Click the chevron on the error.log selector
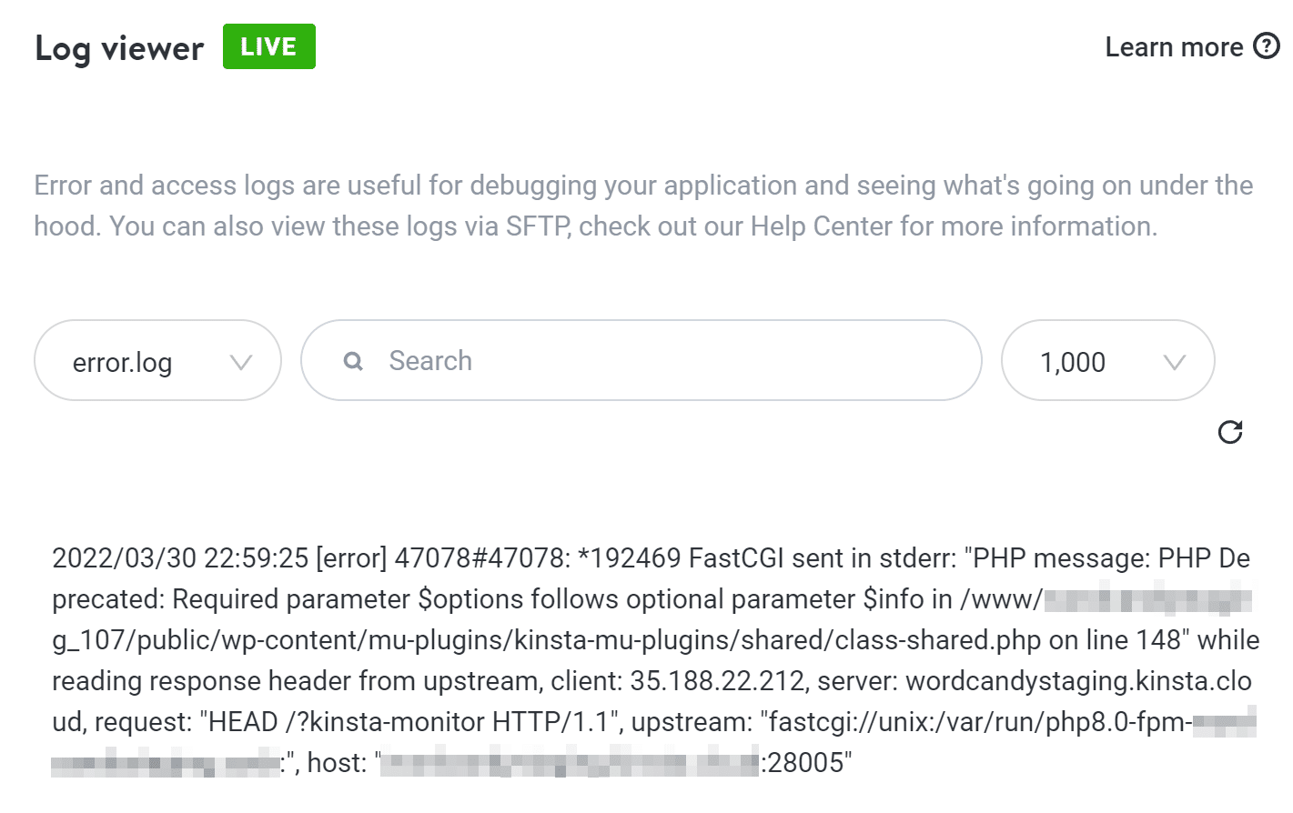Screen dimensions: 1293x813 pos(240,362)
